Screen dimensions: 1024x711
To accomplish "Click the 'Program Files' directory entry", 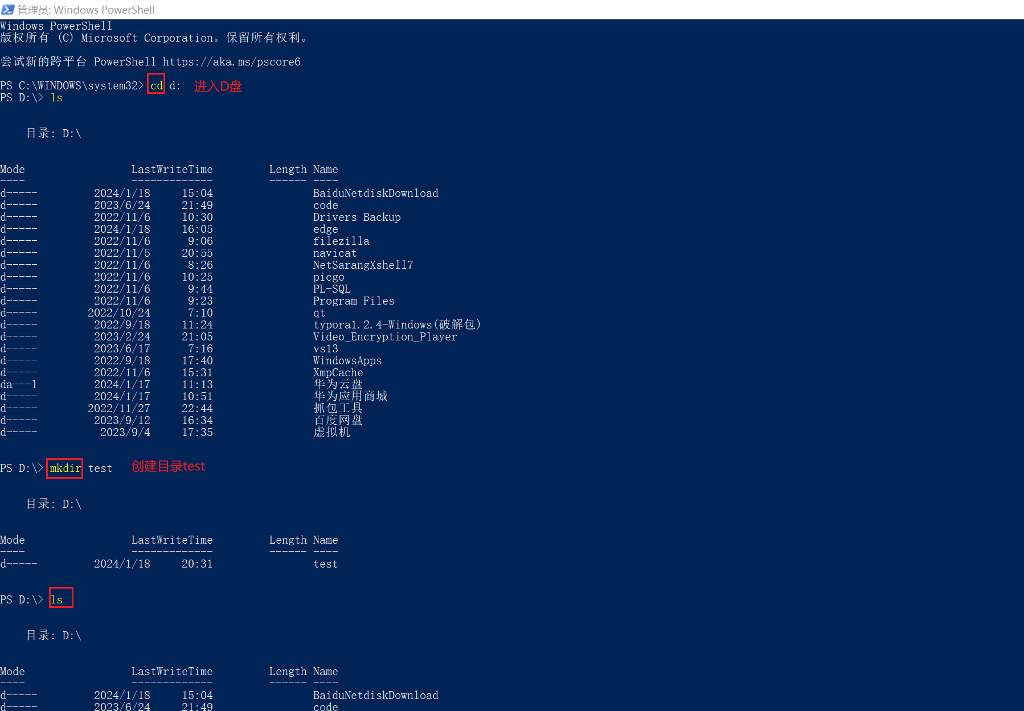I will click(354, 301).
